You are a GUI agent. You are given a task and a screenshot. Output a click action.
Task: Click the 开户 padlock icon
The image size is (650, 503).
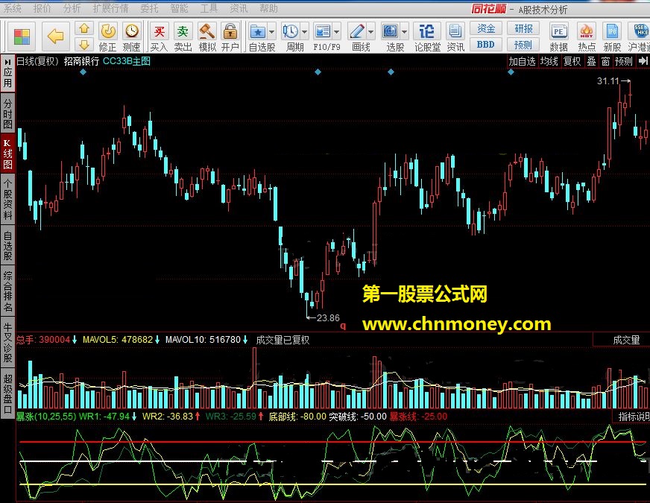tap(230, 31)
